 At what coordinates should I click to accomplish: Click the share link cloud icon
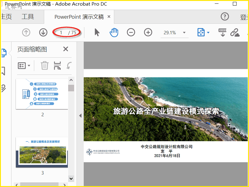(x=235, y=33)
